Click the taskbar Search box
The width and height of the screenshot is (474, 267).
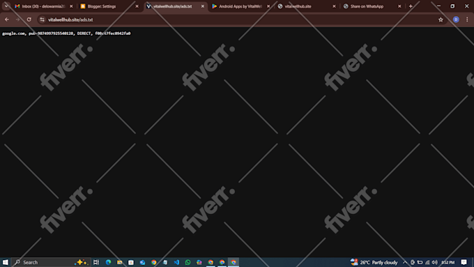tap(51, 262)
